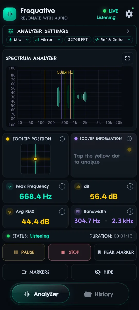The image size is (139, 310).
Task: Switch to the Analyzer tab
Action: point(41,294)
